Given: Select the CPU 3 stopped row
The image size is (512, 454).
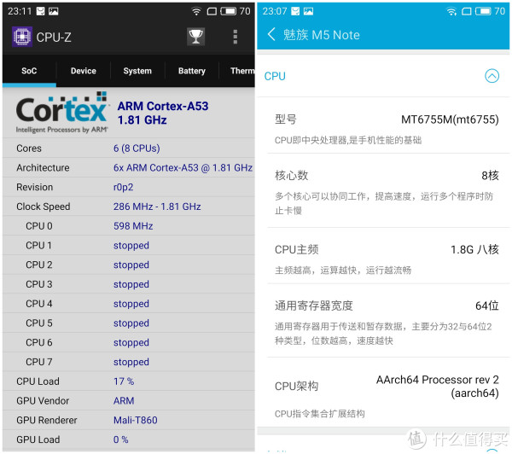Looking at the screenshot, I should [x=129, y=284].
